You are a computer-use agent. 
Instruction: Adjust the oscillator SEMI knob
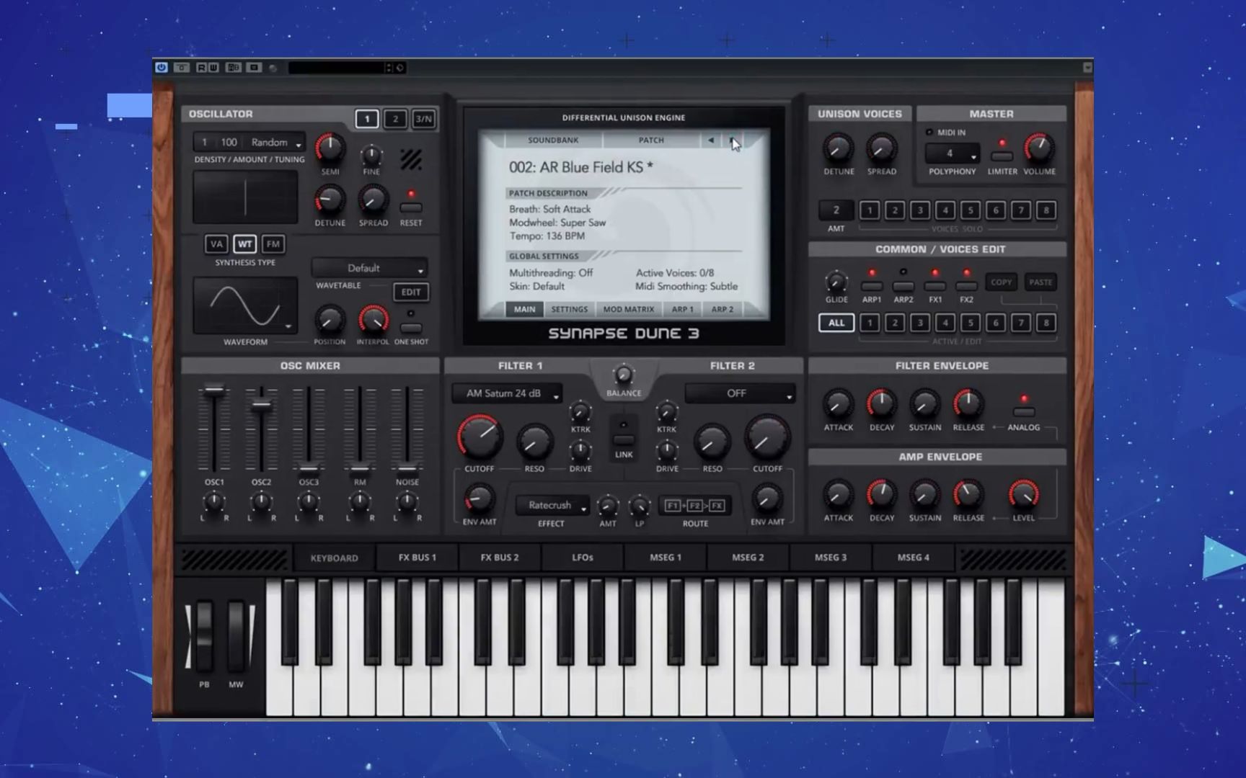coord(330,148)
